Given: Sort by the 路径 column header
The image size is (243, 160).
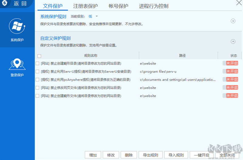Looking at the screenshot, I should (182, 56).
